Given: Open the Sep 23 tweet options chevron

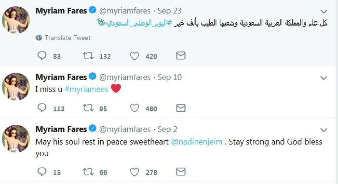Looking at the screenshot, I should pos(324,12).
